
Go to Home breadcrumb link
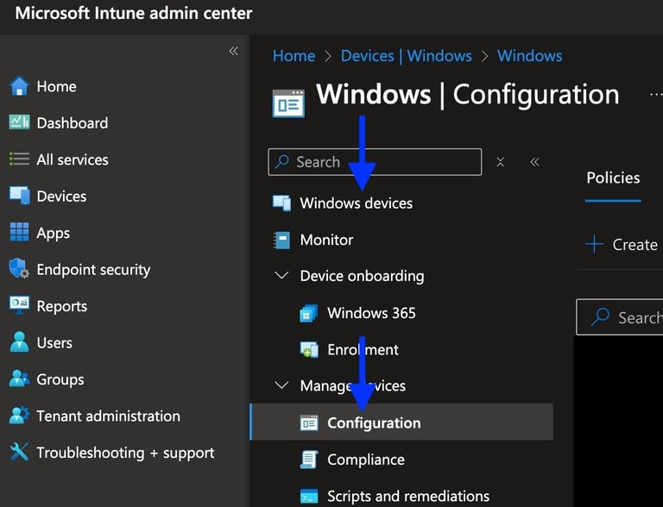pos(294,56)
